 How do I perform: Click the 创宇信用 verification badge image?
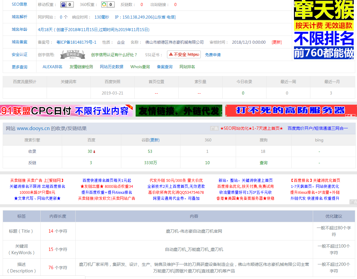click(73, 54)
